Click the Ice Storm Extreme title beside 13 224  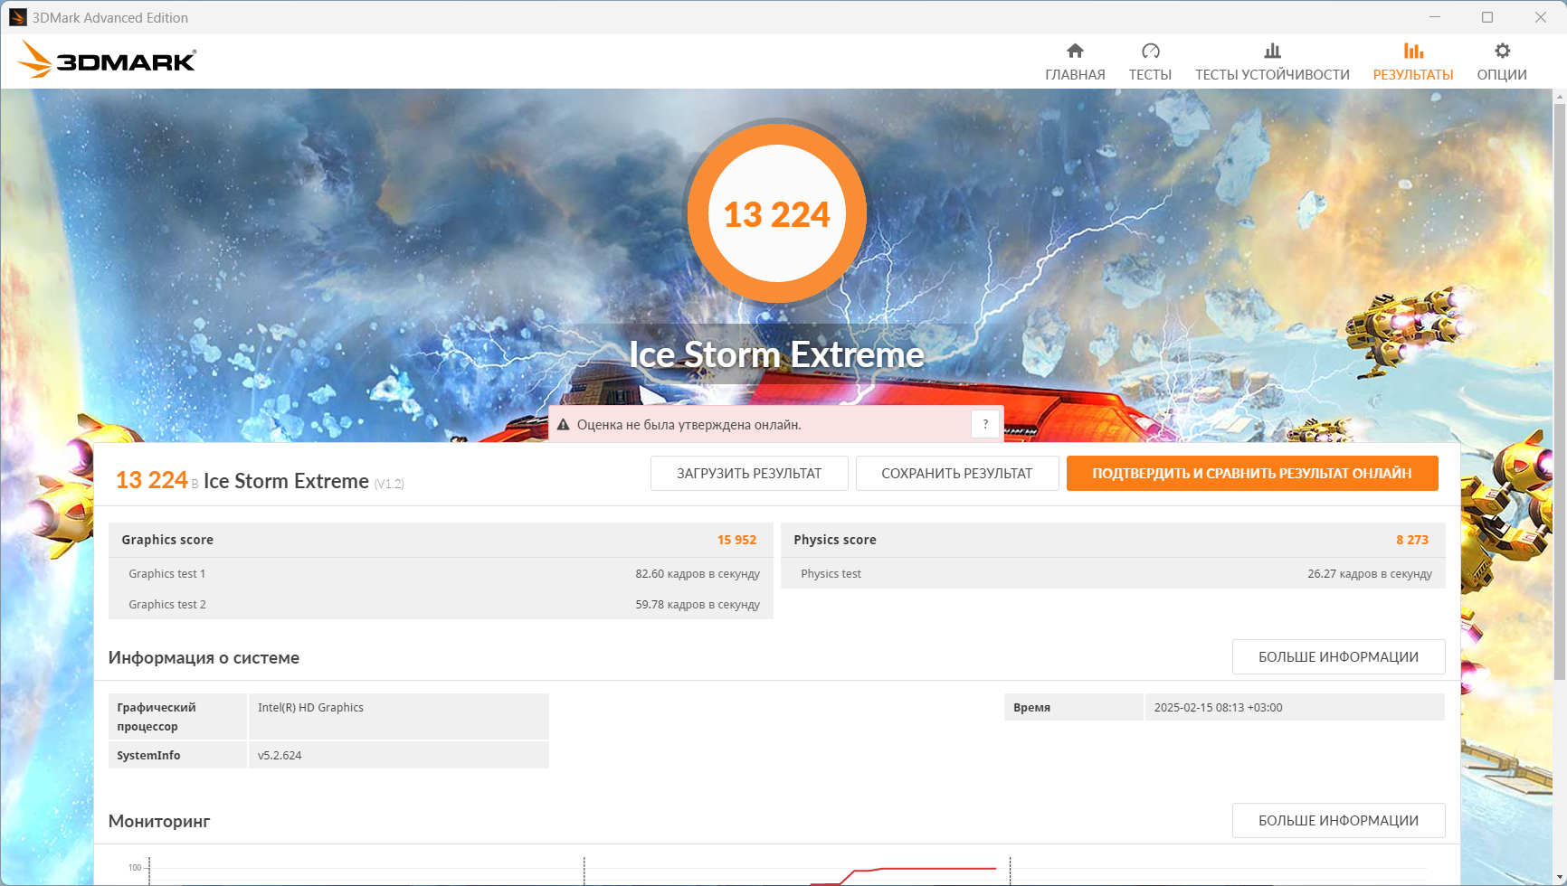coord(286,481)
